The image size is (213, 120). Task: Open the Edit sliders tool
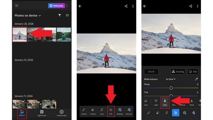[x=111, y=111]
